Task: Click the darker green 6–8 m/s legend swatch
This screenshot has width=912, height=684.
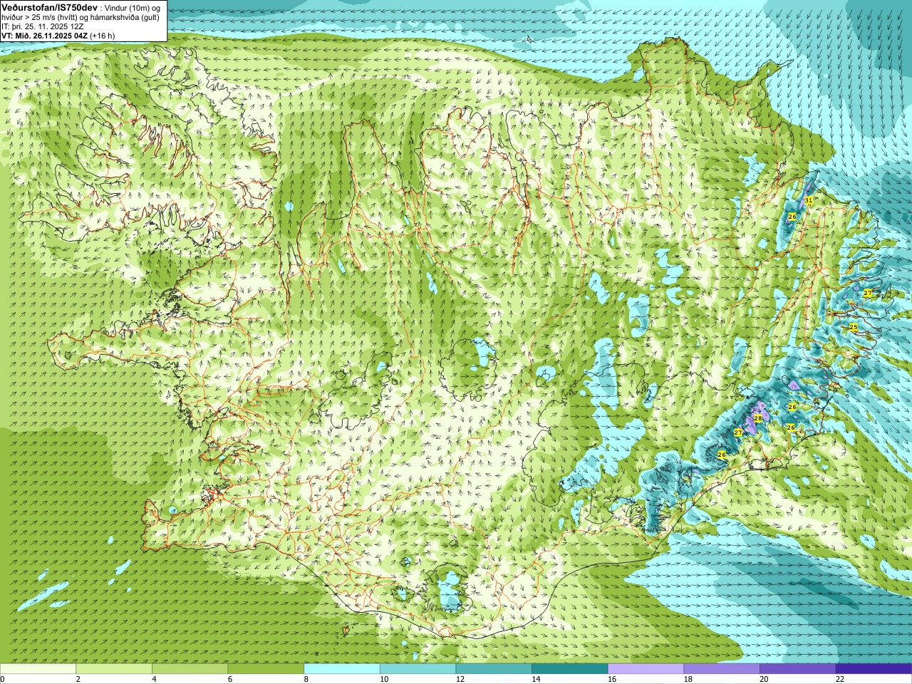Action: [x=266, y=668]
